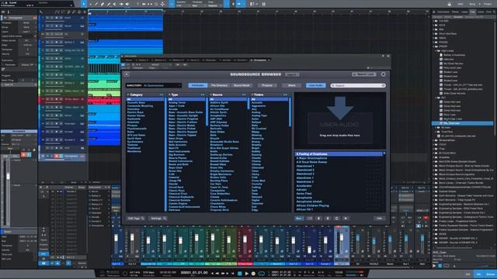Click the Record button in the transport
Image resolution: width=497 pixels, height=279 pixels.
click(253, 274)
